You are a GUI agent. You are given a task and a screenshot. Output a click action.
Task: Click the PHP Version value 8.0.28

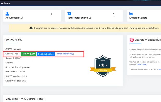[x=22, y=72]
